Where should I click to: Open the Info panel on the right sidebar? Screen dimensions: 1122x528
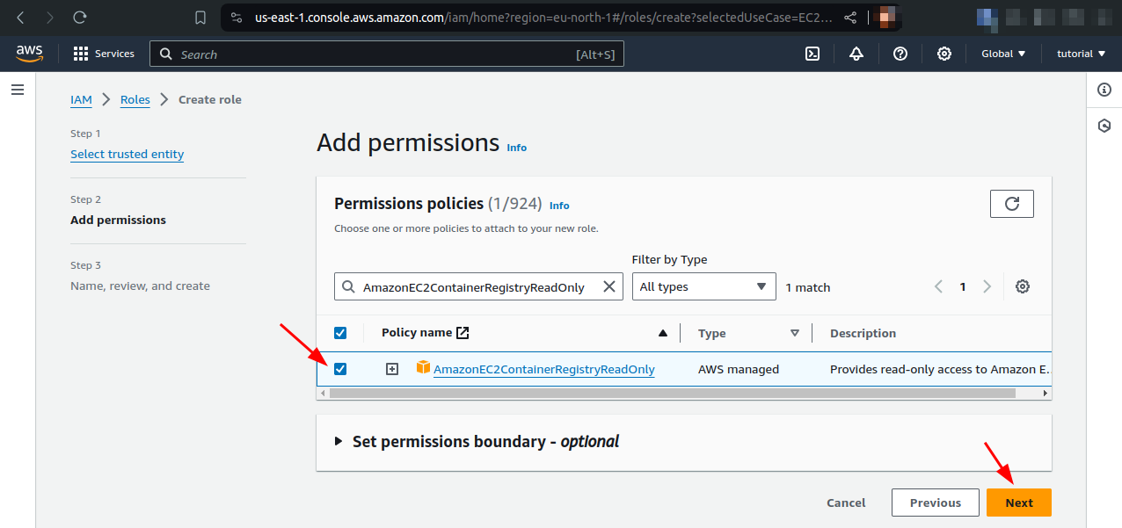pos(1104,90)
